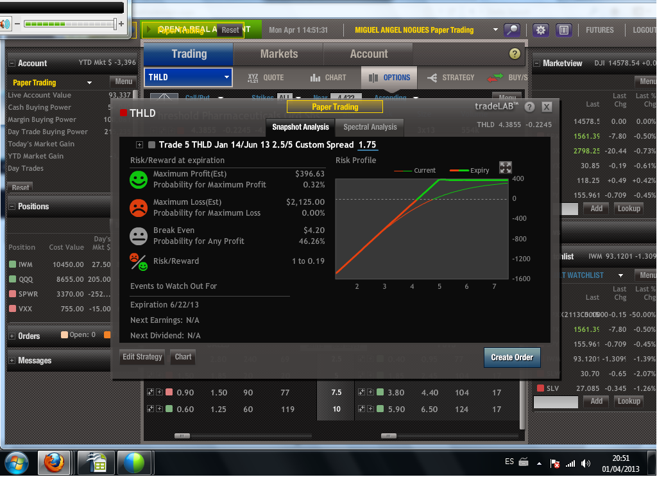
Task: Open account name dropdown arrow in top bar
Action: [x=495, y=30]
